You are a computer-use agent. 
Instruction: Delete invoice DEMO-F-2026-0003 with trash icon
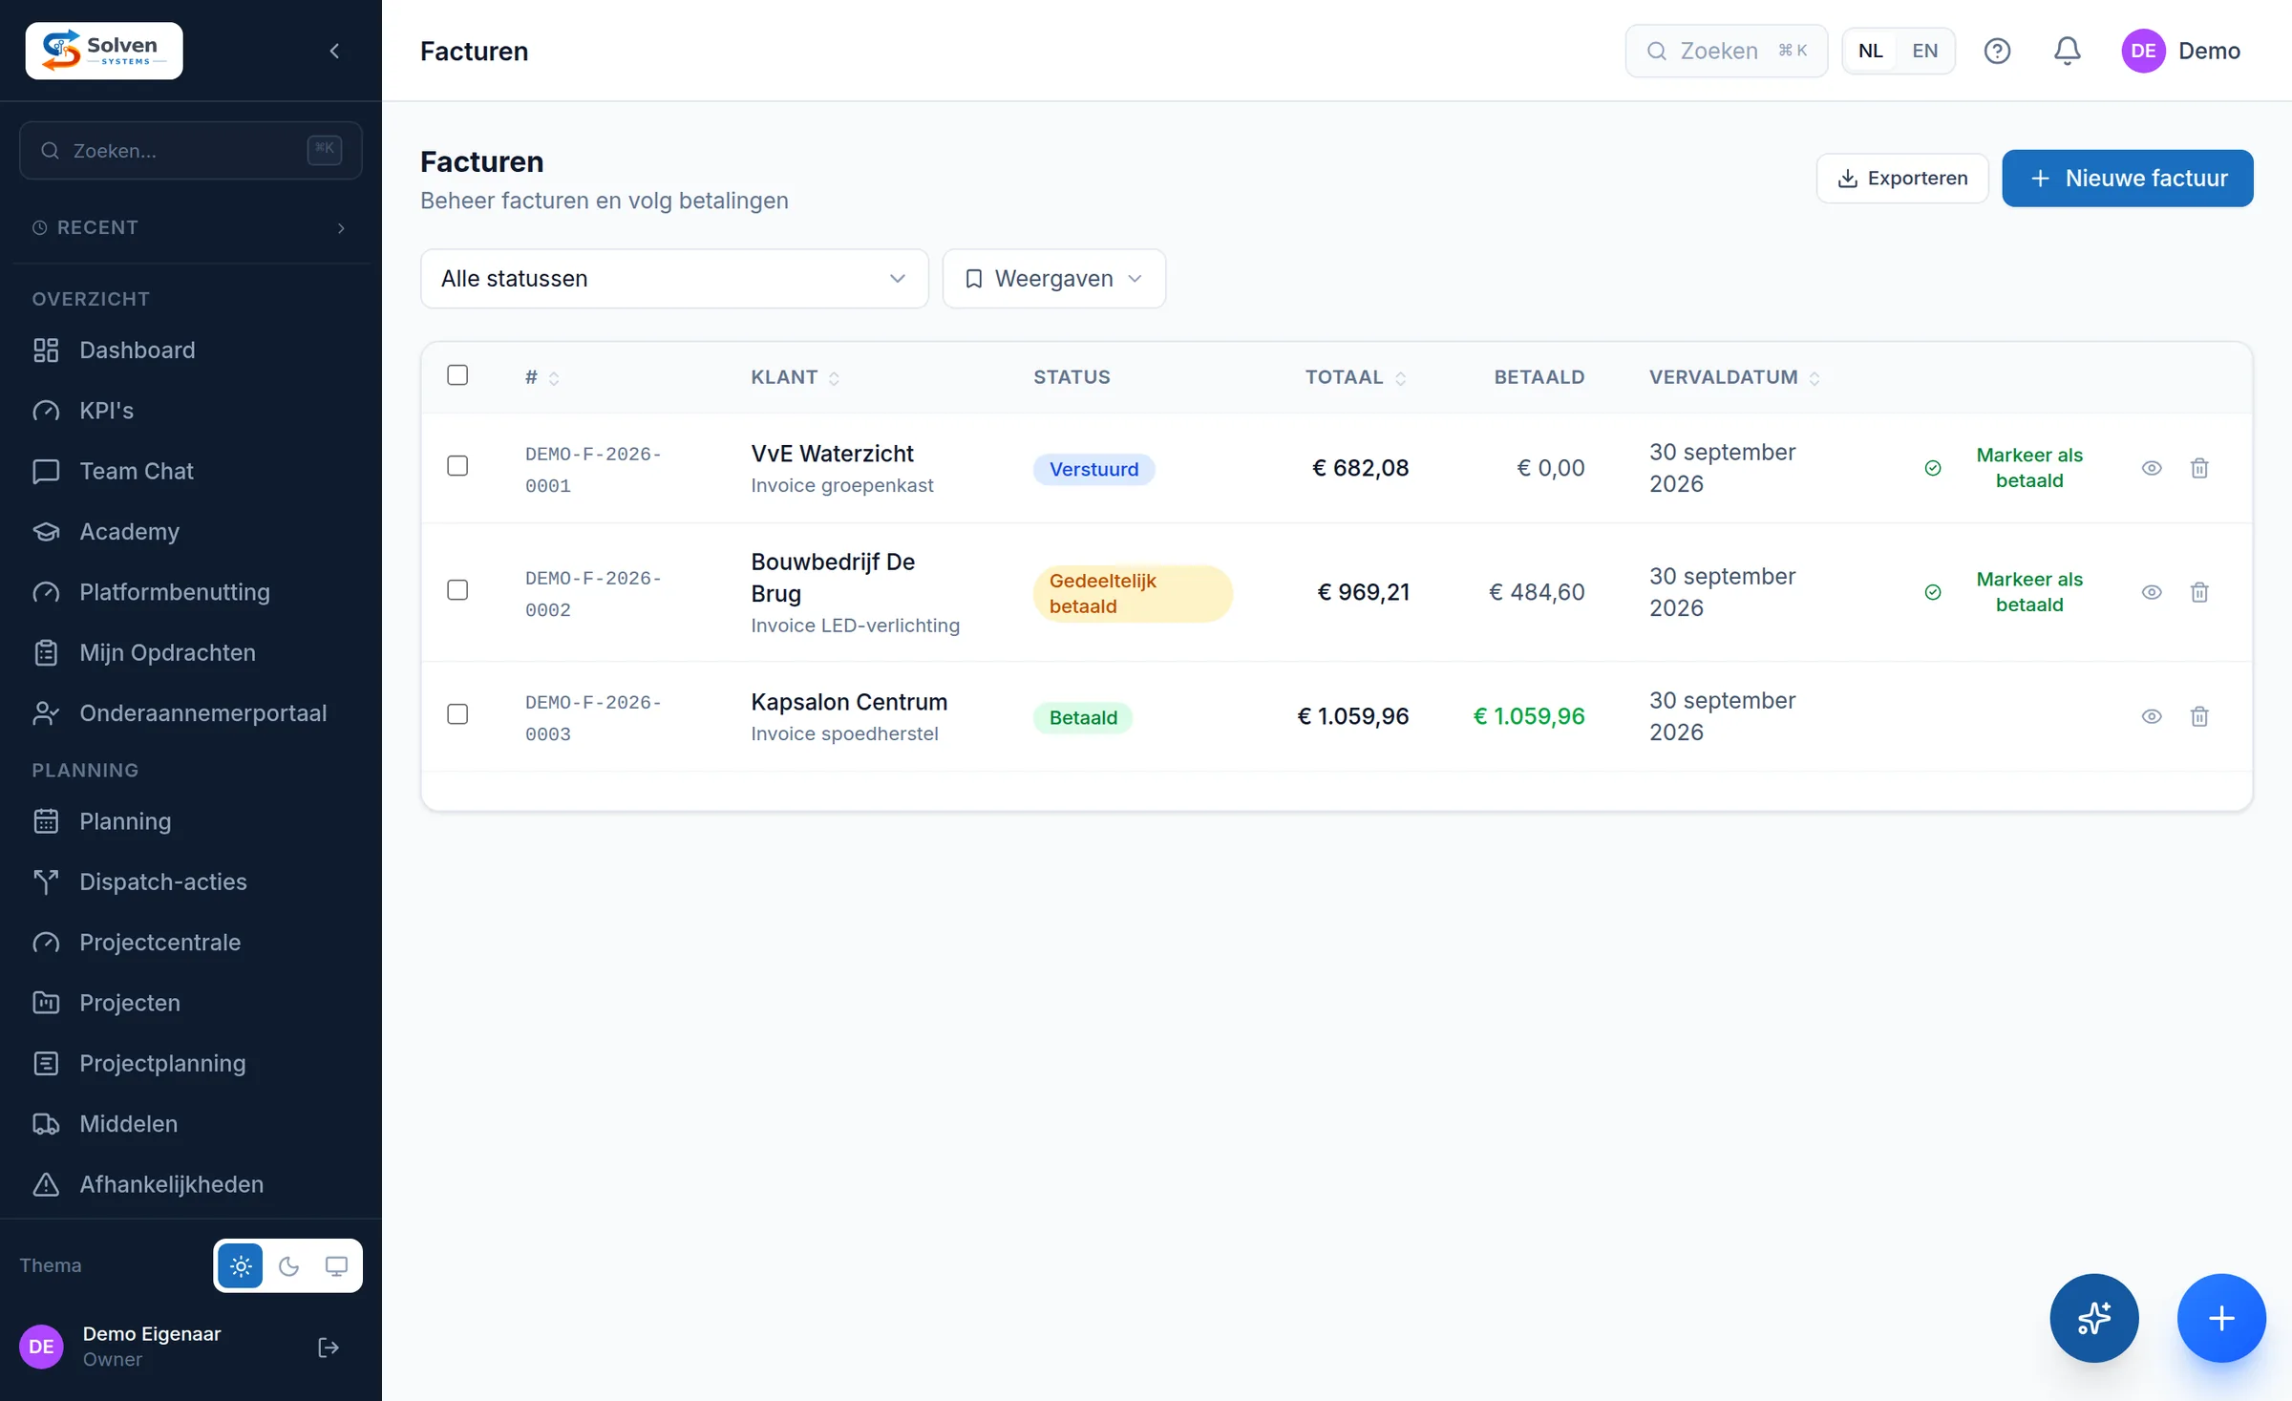2199,716
